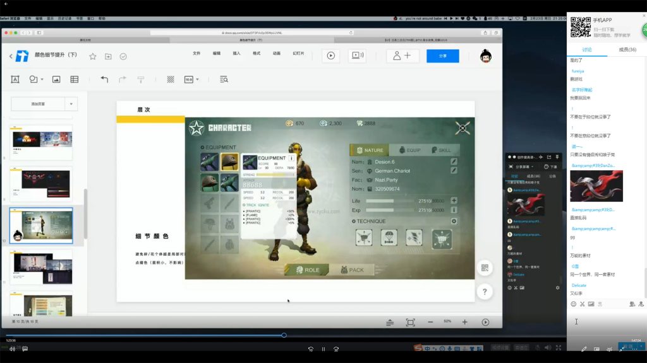This screenshot has height=363, width=647.
Task: Open the shapes tool dropdown
Action: [37, 79]
